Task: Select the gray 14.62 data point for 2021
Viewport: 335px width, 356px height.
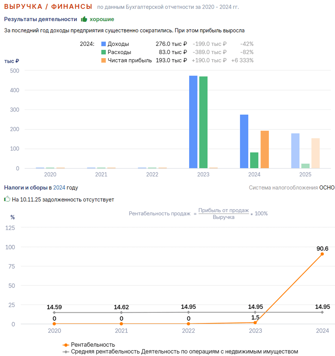Action: point(121,313)
